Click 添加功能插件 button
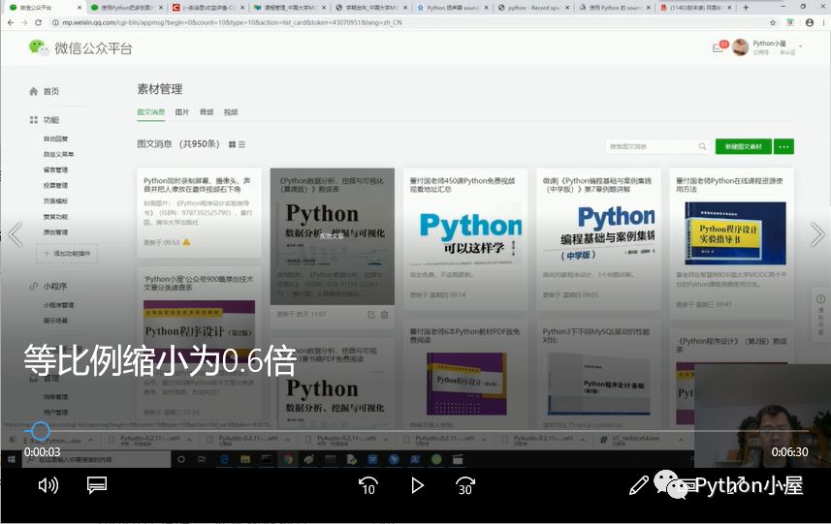Viewport: 831px width, 524px height. (67, 254)
